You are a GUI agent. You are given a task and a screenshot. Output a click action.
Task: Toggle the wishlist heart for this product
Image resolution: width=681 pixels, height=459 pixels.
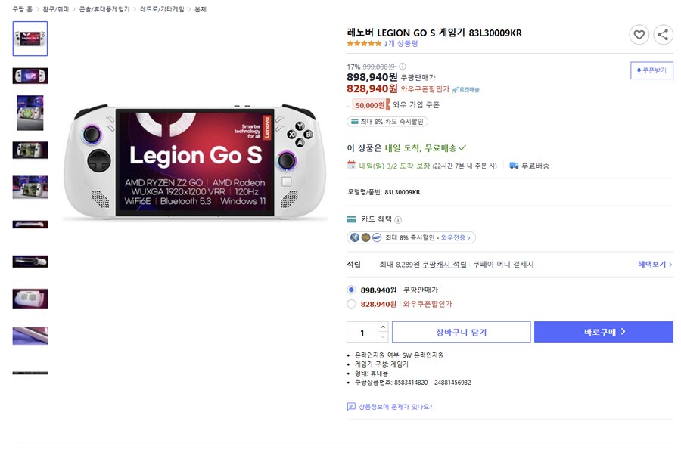click(639, 35)
